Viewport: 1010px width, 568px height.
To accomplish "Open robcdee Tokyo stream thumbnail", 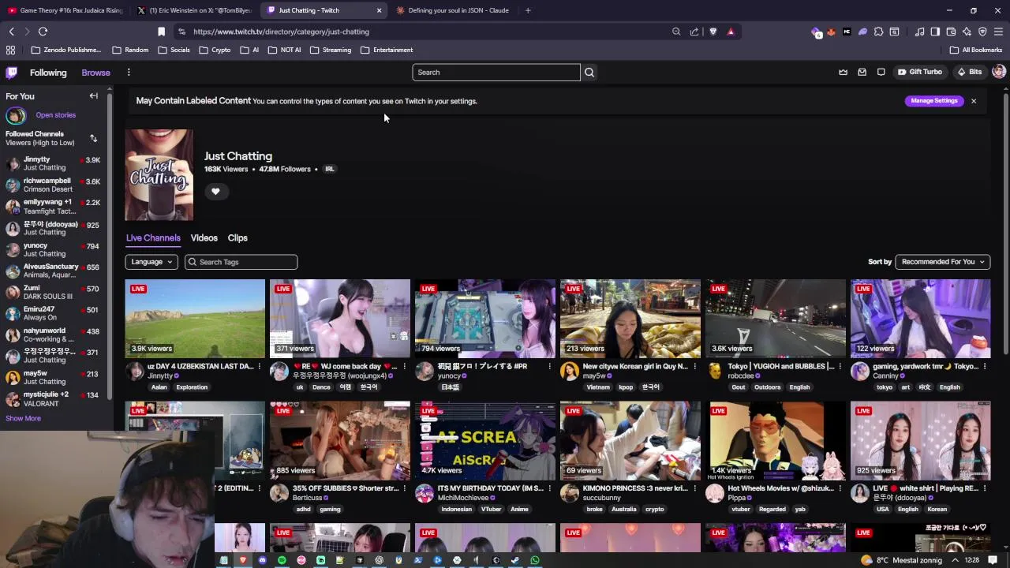I will pyautogui.click(x=776, y=318).
